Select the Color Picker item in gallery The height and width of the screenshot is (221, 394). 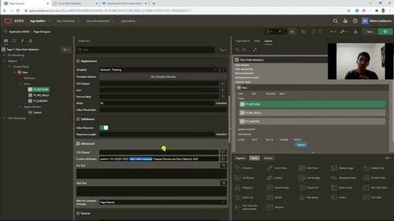[276, 168]
